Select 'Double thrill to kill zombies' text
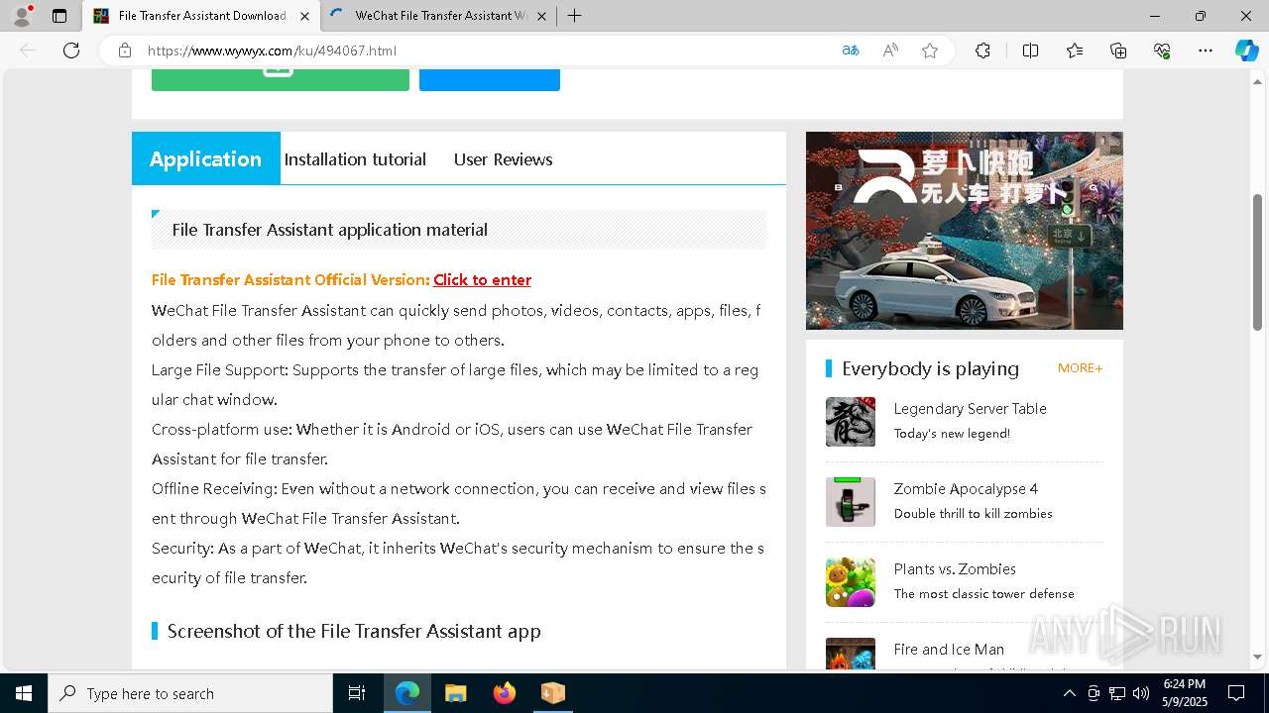The image size is (1269, 713). (x=973, y=514)
